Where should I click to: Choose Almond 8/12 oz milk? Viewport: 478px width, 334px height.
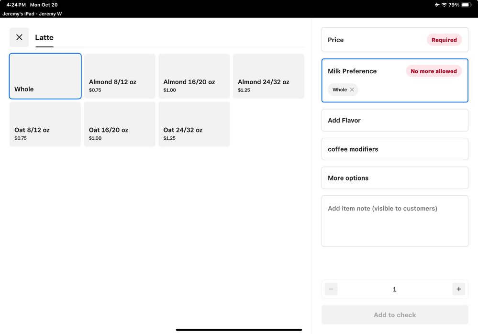click(120, 76)
